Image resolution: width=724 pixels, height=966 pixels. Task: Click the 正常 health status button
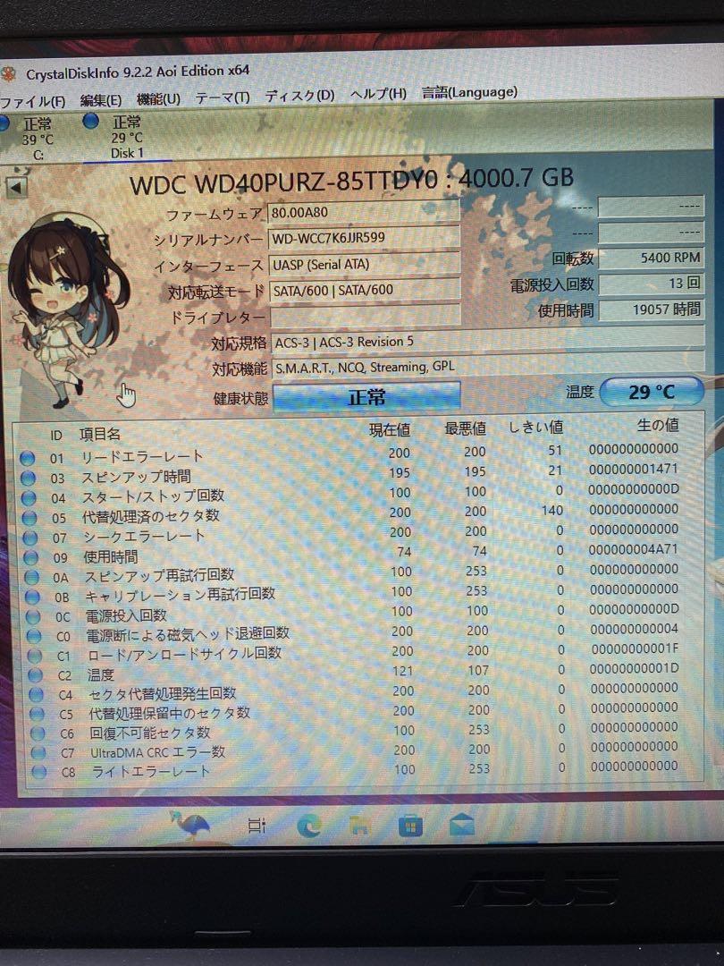[x=366, y=397]
